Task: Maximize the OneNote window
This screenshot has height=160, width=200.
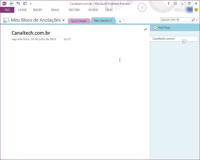Action: pos(189,3)
